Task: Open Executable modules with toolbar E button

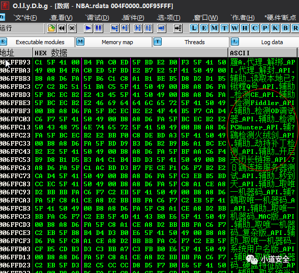Action: tap(204, 28)
